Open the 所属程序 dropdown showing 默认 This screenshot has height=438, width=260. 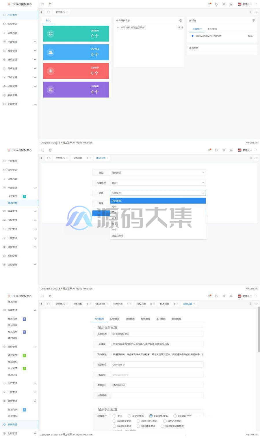pyautogui.click(x=158, y=183)
